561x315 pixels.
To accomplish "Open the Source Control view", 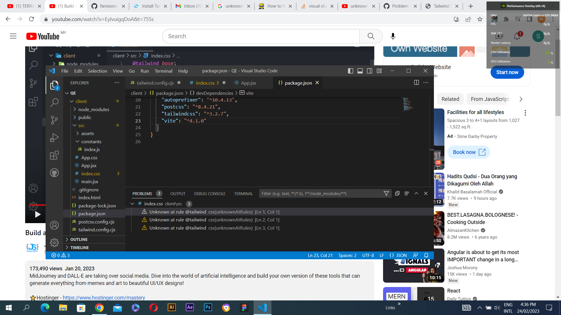I will point(54,120).
